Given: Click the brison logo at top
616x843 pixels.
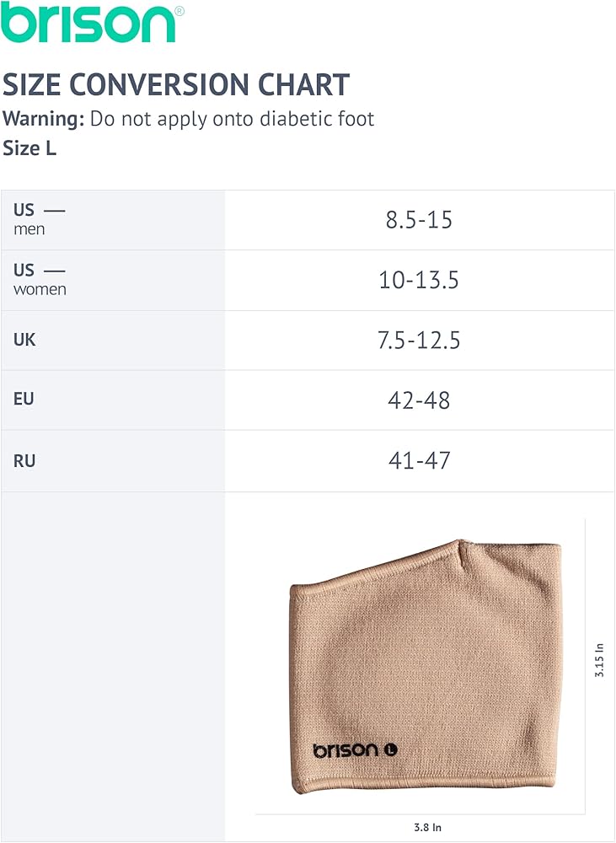Looking at the screenshot, I should pos(88,23).
